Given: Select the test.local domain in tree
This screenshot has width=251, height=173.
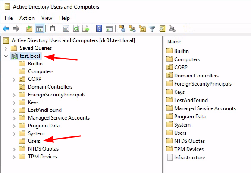Looking at the screenshot, I should 30,56.
